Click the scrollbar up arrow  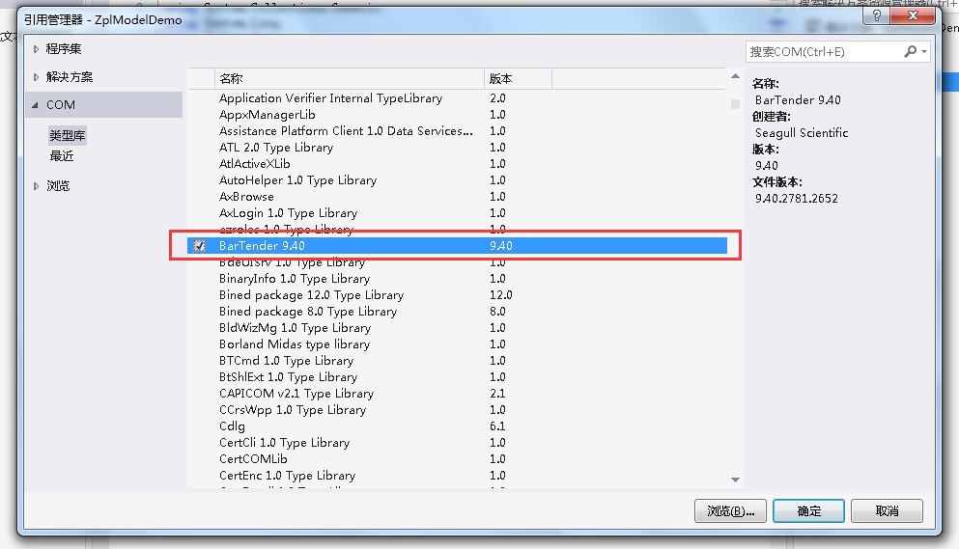click(735, 76)
